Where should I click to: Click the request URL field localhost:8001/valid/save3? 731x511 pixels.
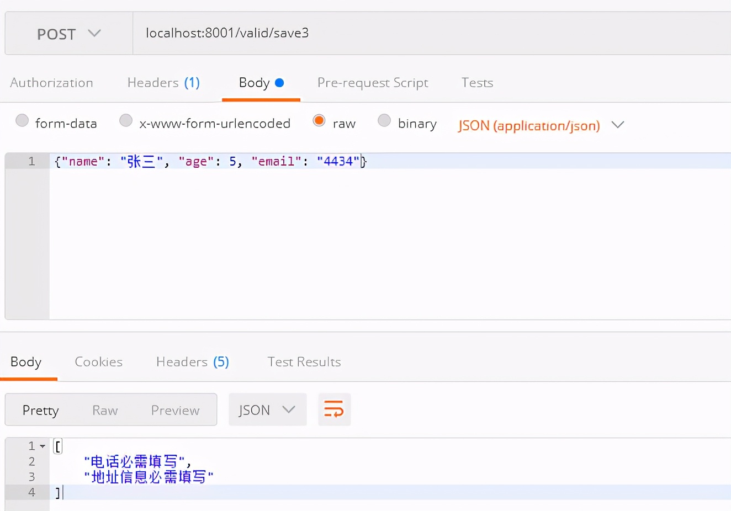tap(432, 33)
